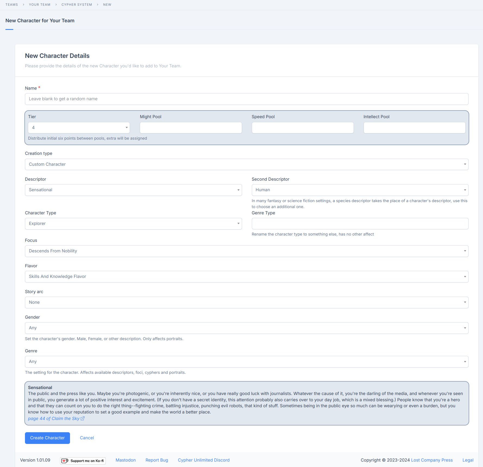The height and width of the screenshot is (467, 483).
Task: Open the Tier dropdown
Action: [x=79, y=128]
